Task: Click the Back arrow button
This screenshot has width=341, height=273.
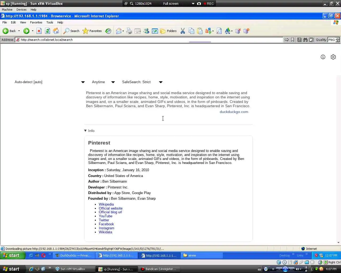Action: coord(9,31)
